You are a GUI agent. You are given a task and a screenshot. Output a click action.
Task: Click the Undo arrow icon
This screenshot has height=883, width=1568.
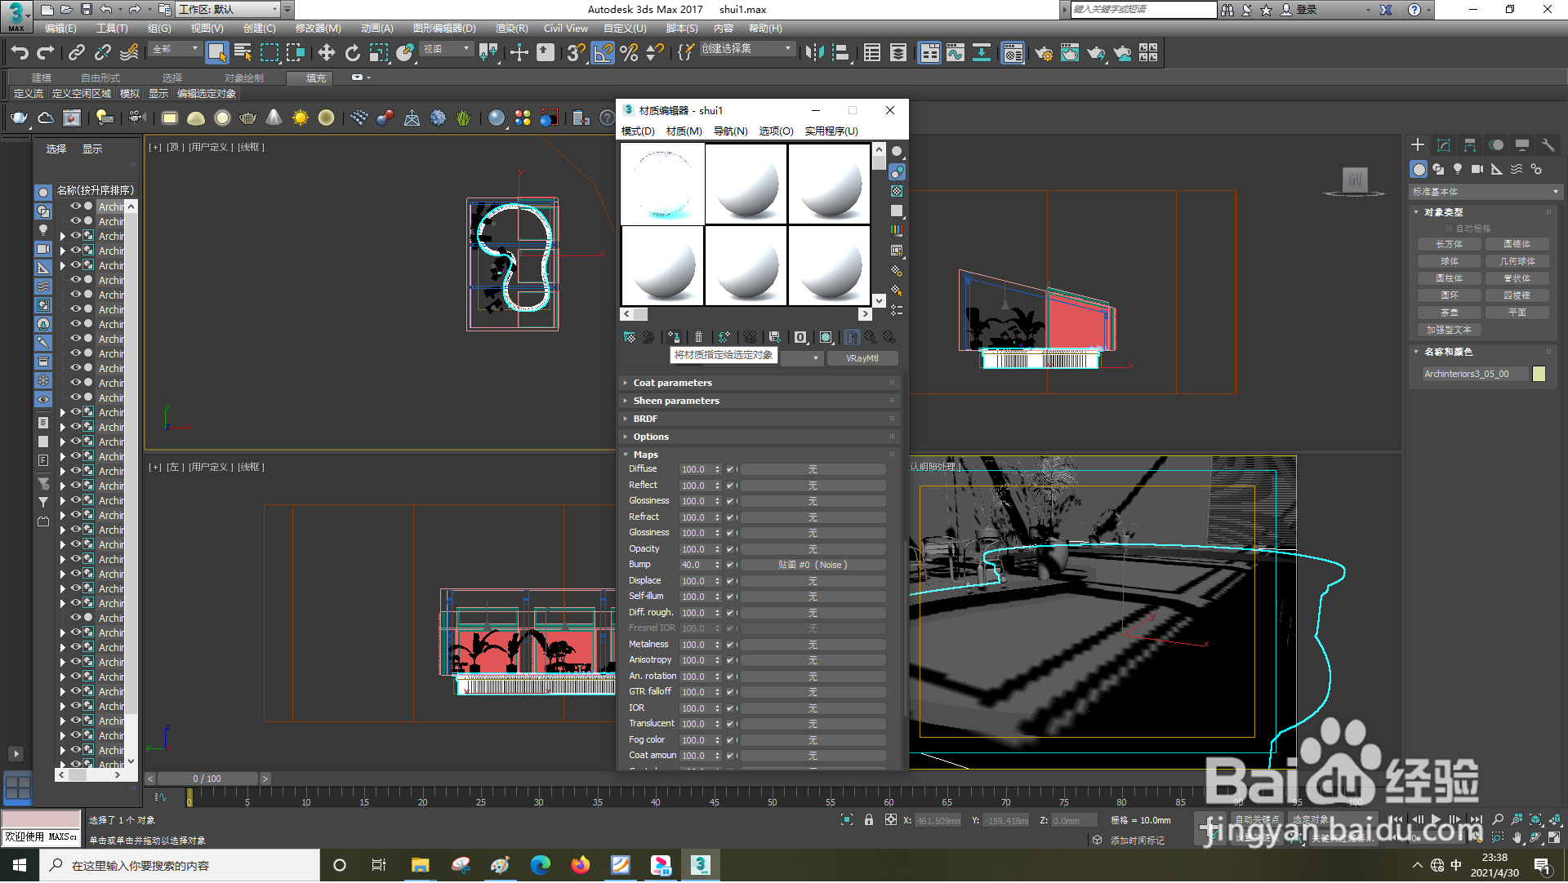click(x=19, y=53)
